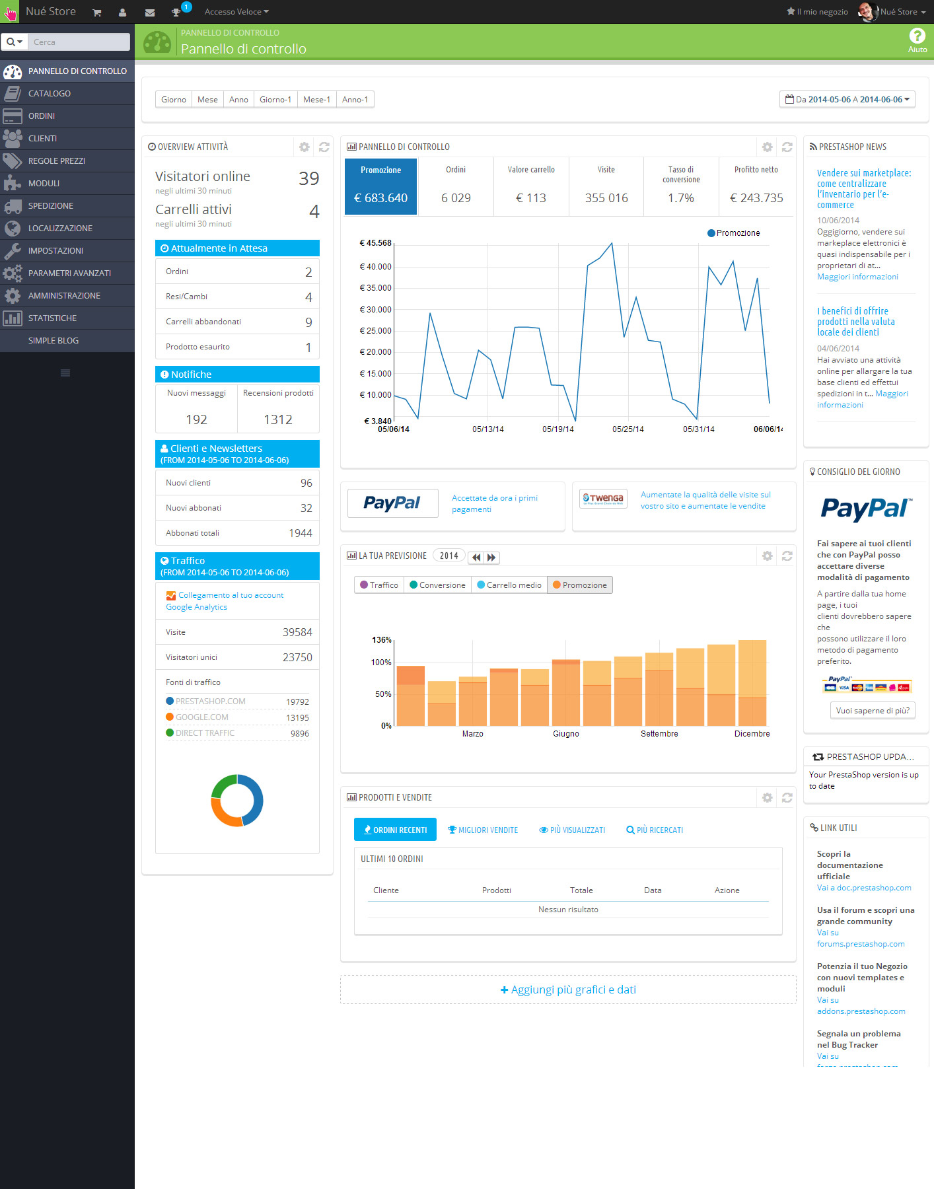The height and width of the screenshot is (1189, 934).
Task: Open the shopping cart icon in top bar
Action: pos(97,13)
